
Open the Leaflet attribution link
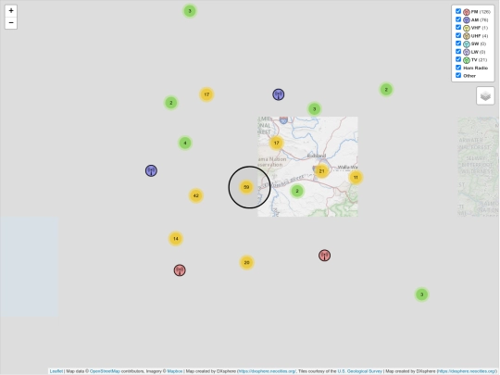pyautogui.click(x=56, y=371)
